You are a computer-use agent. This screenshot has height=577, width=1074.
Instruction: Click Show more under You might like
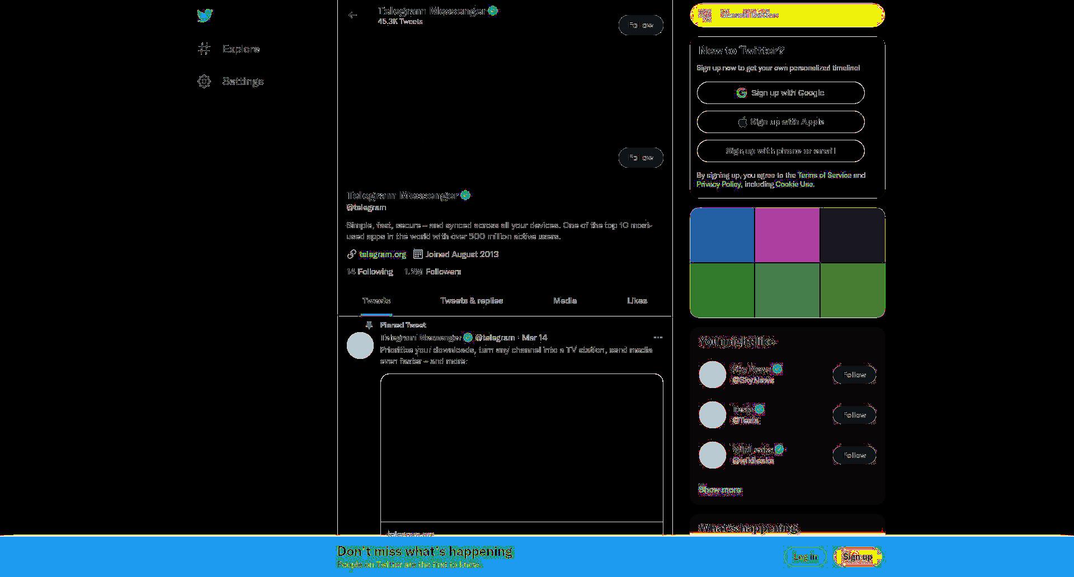pos(720,490)
